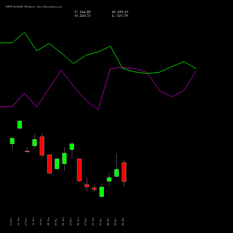
Task: Click the 04 Dec date label
Action: coord(123,221)
